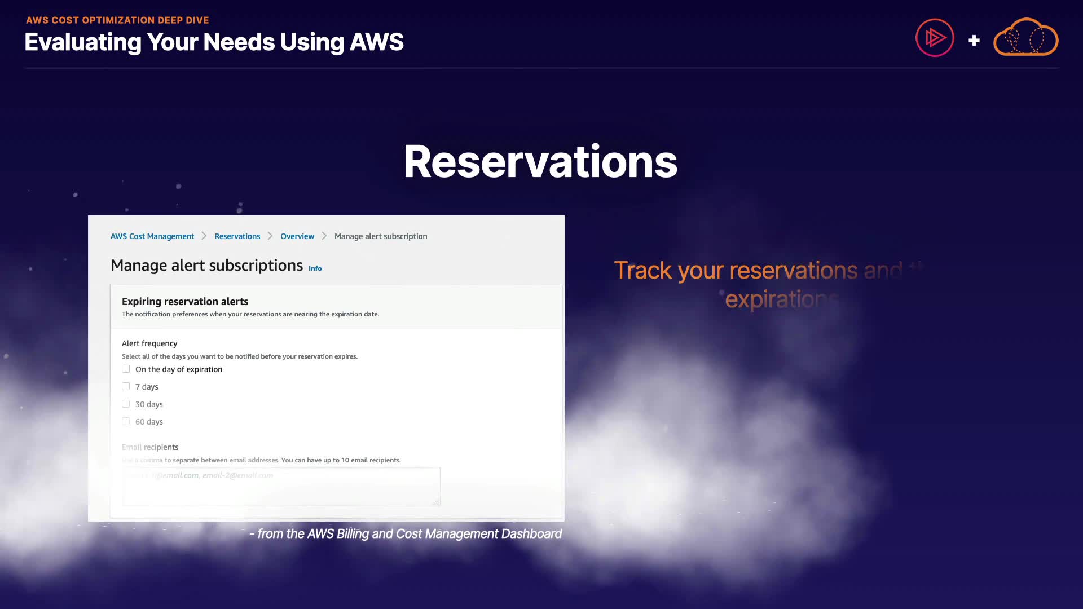The height and width of the screenshot is (609, 1083).
Task: Click chevron after Reservations breadcrumb
Action: click(x=270, y=236)
